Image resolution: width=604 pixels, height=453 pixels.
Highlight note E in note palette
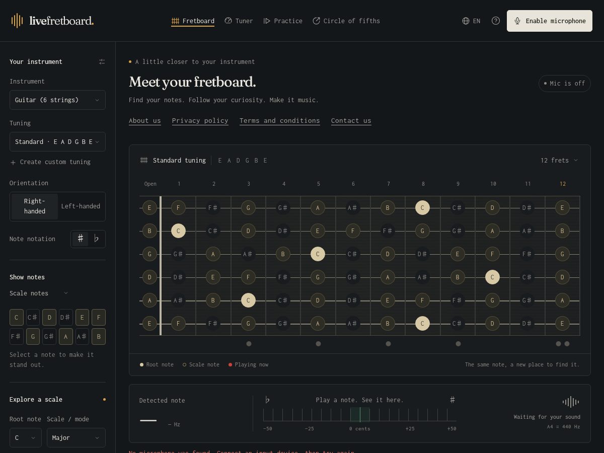point(82,318)
